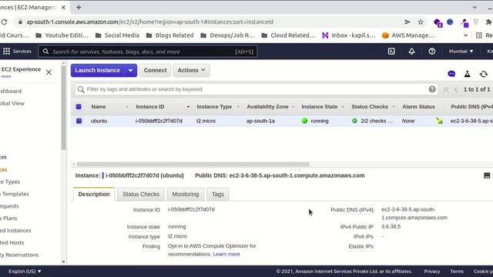493x277 pixels.
Task: Sort by the Instance ID column
Action: coord(150,107)
